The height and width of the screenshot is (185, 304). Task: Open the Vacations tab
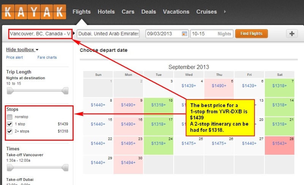(176, 12)
